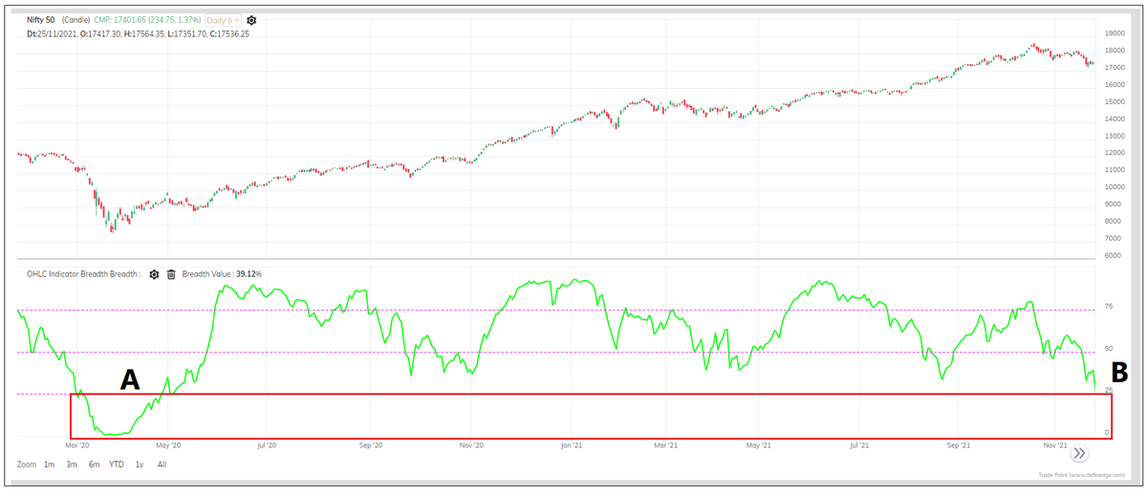
Task: Click the Mar '20 date axis label
Action: (x=76, y=445)
